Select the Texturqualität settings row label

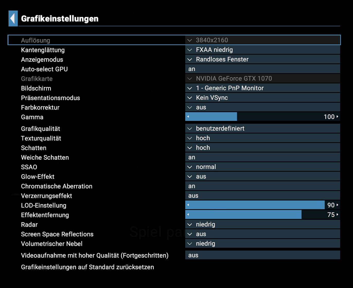[41, 138]
